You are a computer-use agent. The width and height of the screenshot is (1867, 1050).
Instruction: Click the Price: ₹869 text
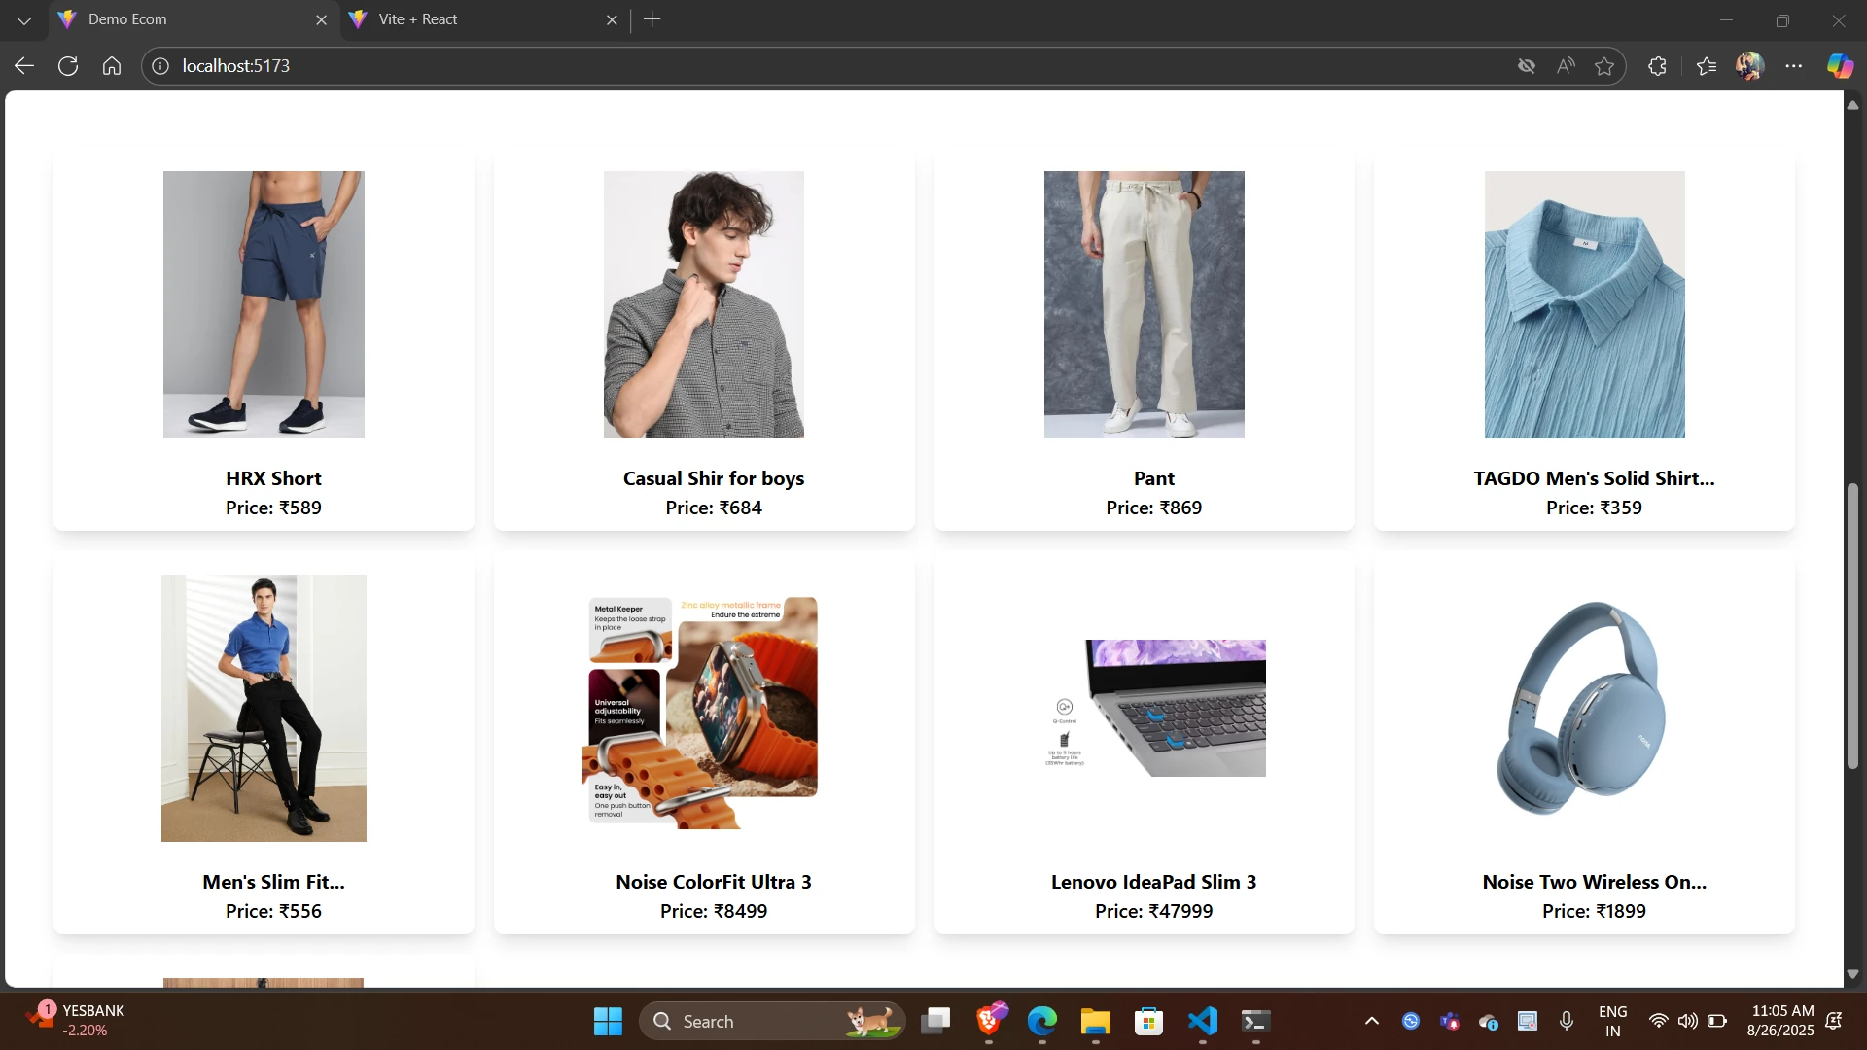click(1154, 507)
